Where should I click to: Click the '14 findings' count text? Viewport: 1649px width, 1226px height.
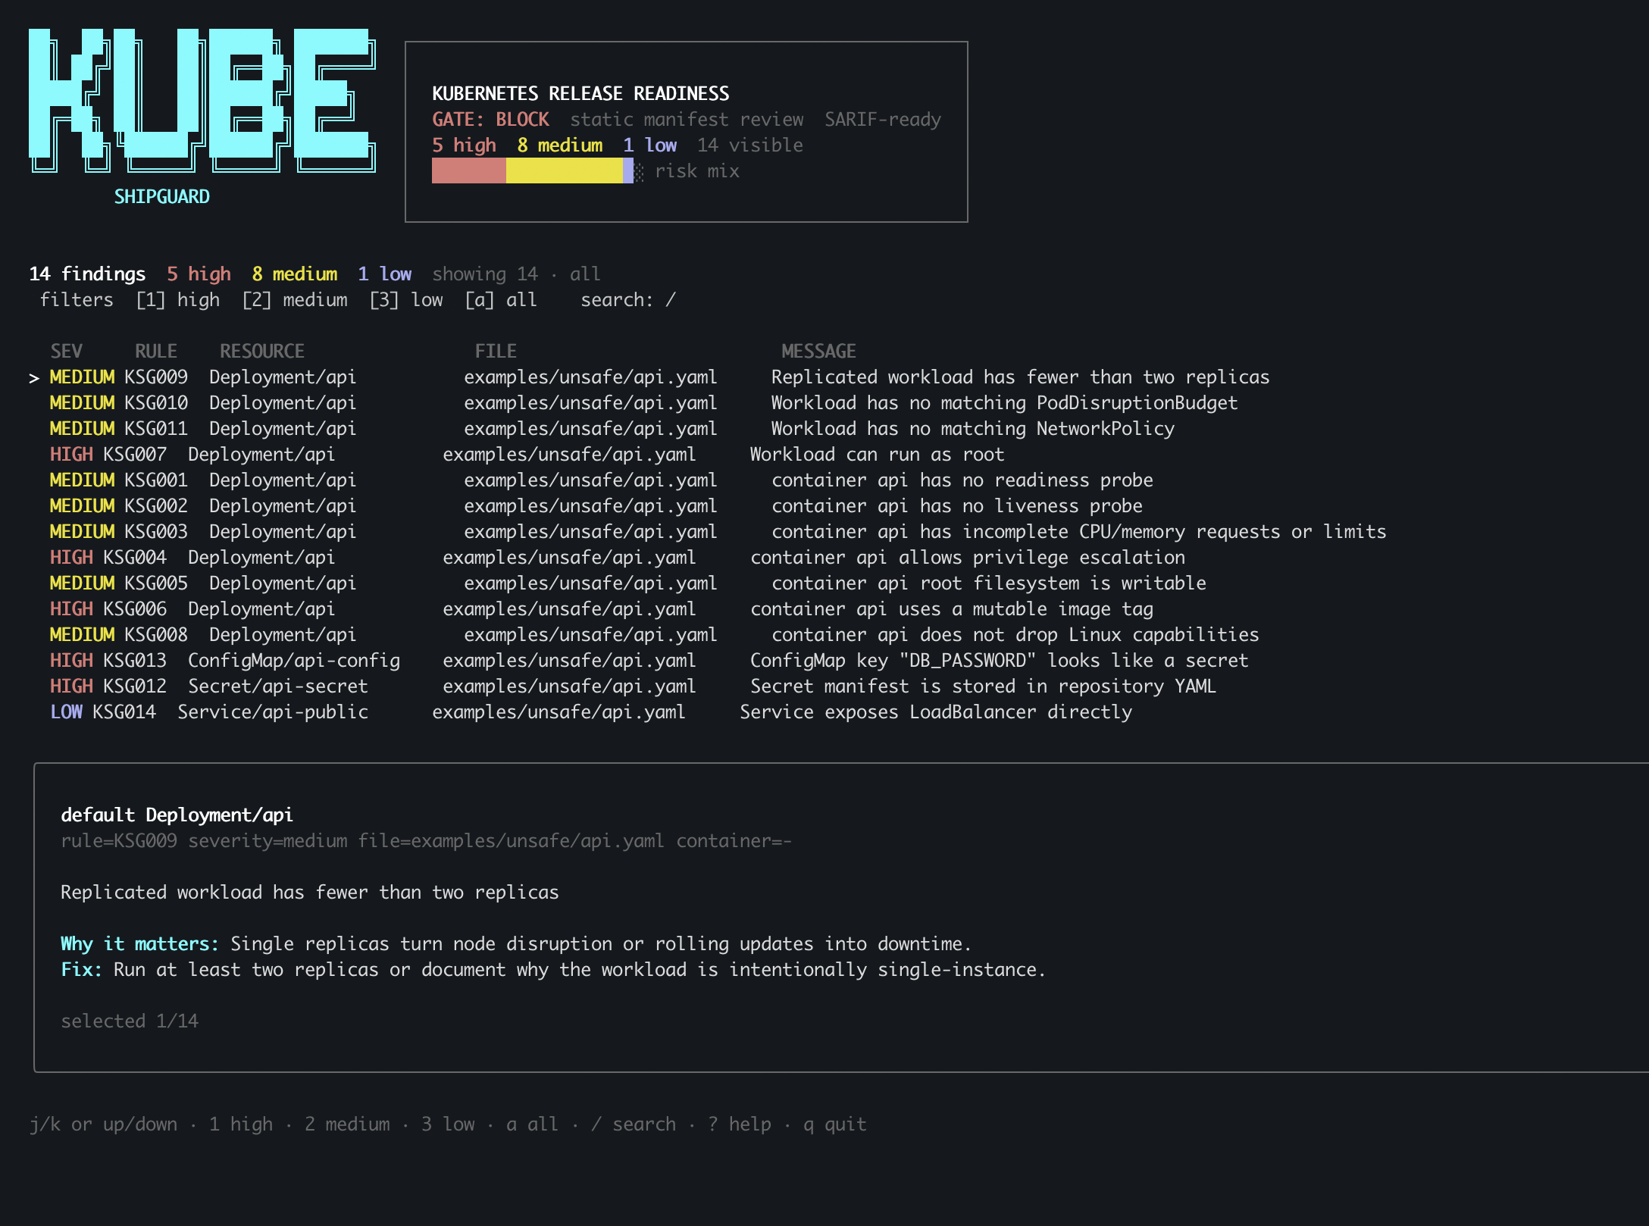pos(87,274)
